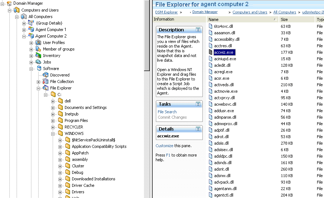
Task: Open the Domain Manager breadcrumb link
Action: pyautogui.click(x=205, y=12)
